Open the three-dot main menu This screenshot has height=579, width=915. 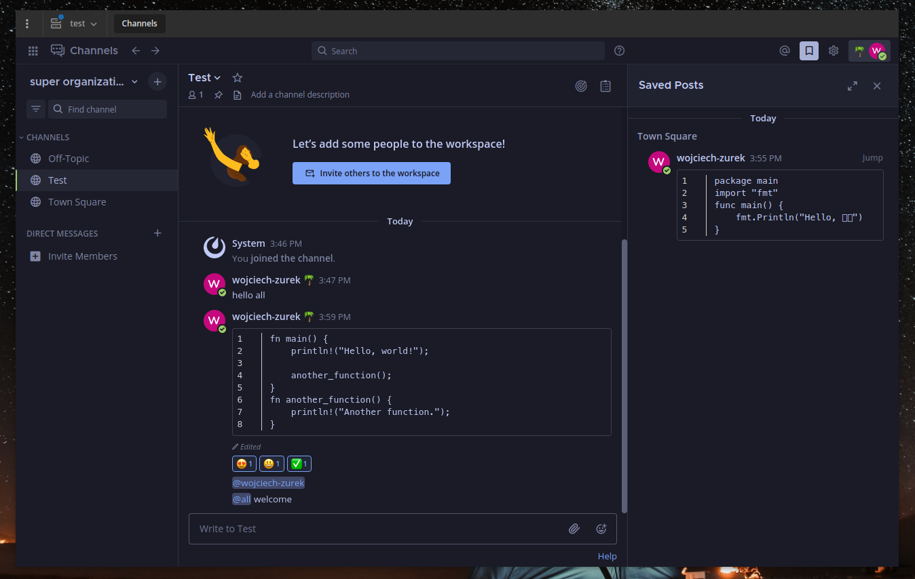(x=27, y=24)
